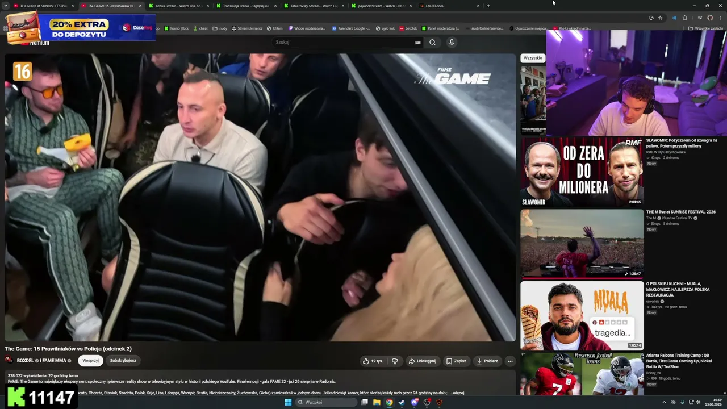Image resolution: width=727 pixels, height=409 pixels.
Task: Open the Audi Online Service bookmark
Action: click(484, 28)
